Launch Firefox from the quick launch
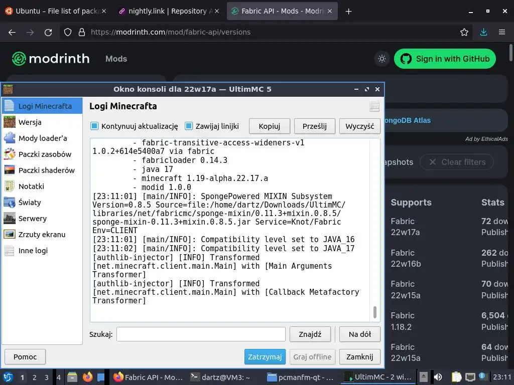Image resolution: width=514 pixels, height=385 pixels. [87, 377]
